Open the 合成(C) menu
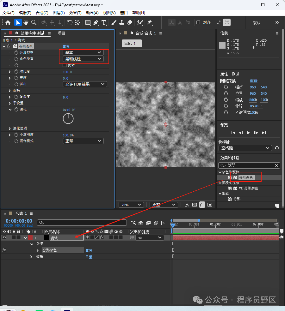This screenshot has width=285, height=311. (42, 13)
